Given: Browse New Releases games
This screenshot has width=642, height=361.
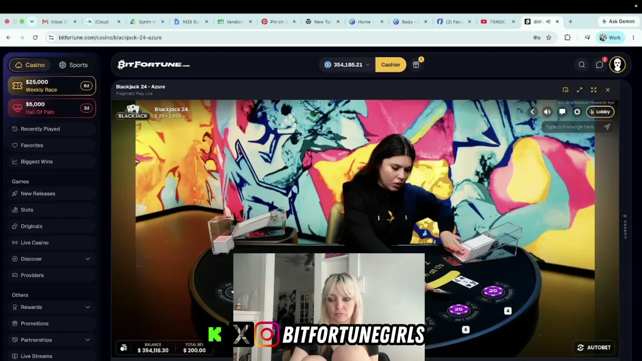Looking at the screenshot, I should pos(52,194).
